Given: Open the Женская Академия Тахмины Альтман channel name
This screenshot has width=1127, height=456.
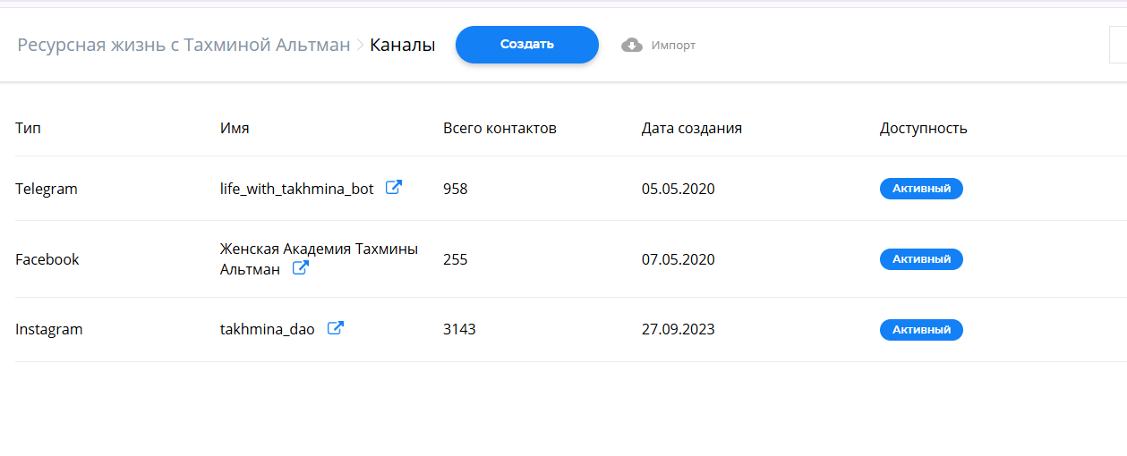Looking at the screenshot, I should point(319,249).
